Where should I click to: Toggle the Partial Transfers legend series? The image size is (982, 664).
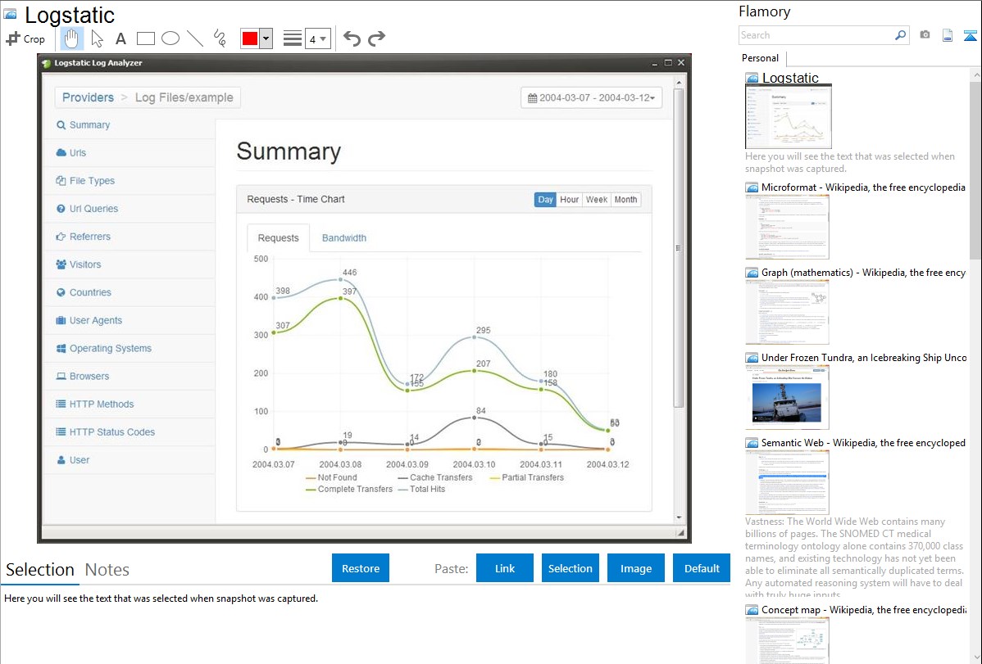pos(527,477)
